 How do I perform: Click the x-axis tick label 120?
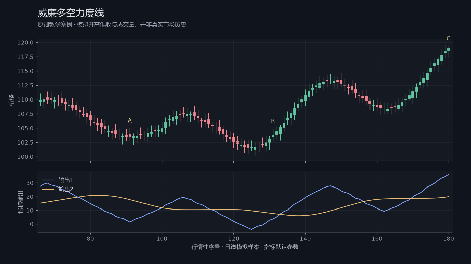coord(233,239)
